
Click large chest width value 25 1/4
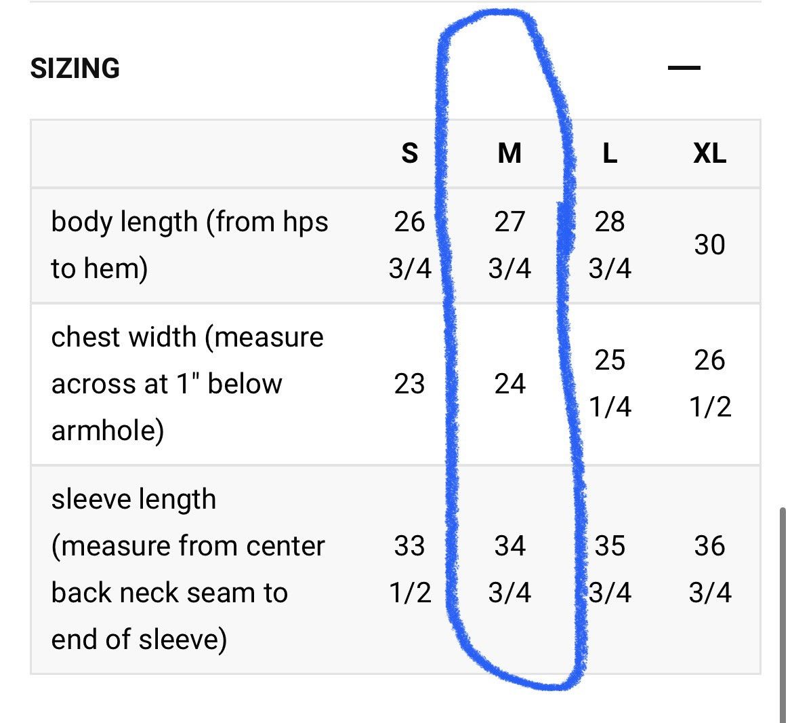tap(610, 384)
